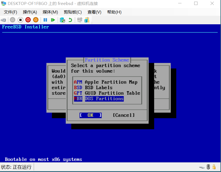Click the keyboard status icon
Screen dimensions: 221x172
[202, 167]
